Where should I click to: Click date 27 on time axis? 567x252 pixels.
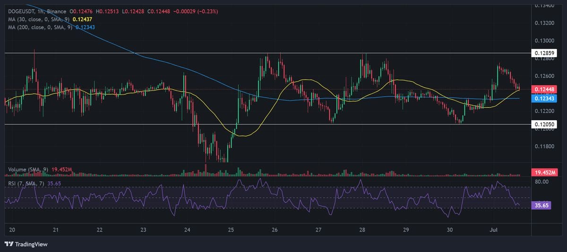[x=318, y=230]
